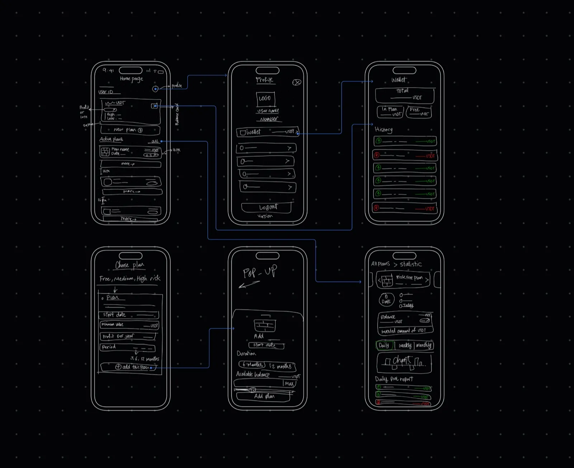Tap red down-arrow icon in bottommost History row

tap(376, 208)
